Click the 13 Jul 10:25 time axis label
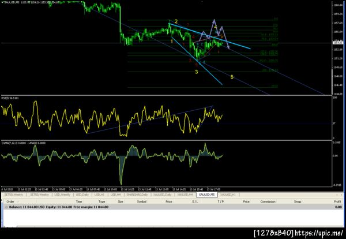Image resolution: width=346 pixels, height=239 pixels. (x=127, y=189)
